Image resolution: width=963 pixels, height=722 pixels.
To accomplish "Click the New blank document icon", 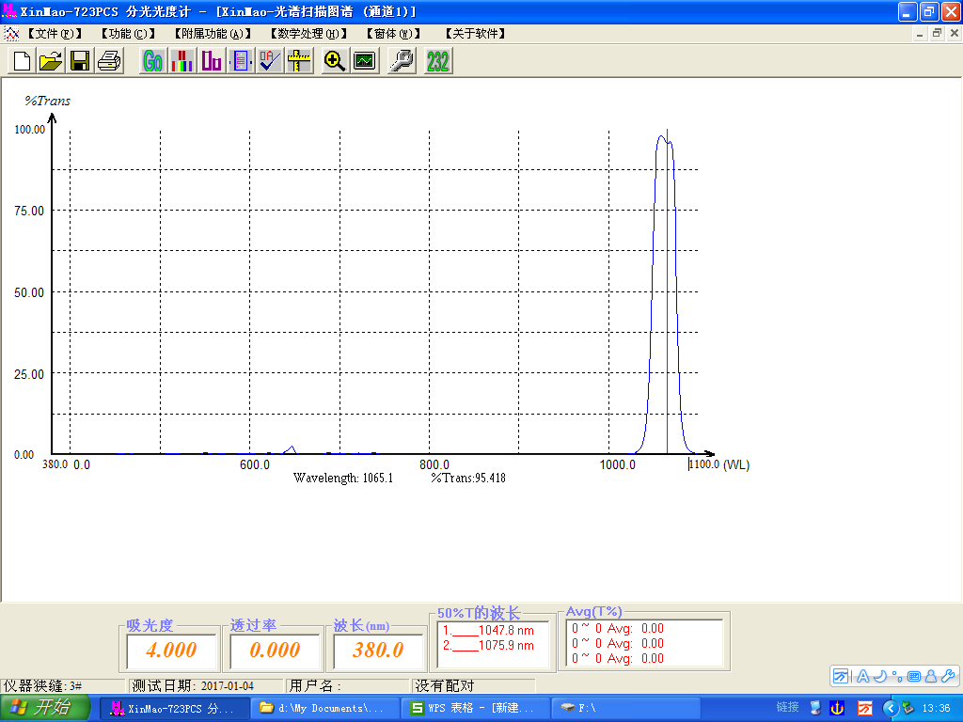I will (23, 61).
